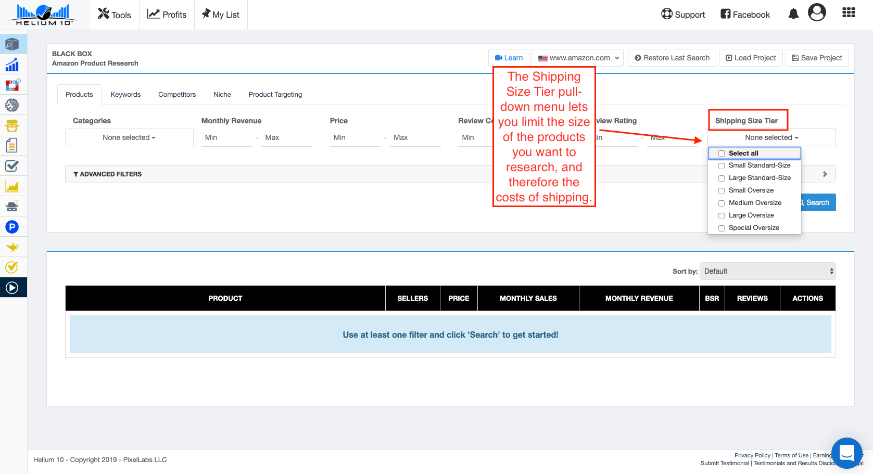
Task: Open the brain icon tool in sidebar
Action: [x=12, y=105]
